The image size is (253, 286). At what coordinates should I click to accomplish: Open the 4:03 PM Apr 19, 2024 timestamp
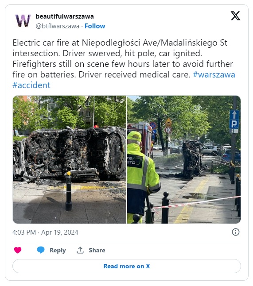pyautogui.click(x=45, y=232)
